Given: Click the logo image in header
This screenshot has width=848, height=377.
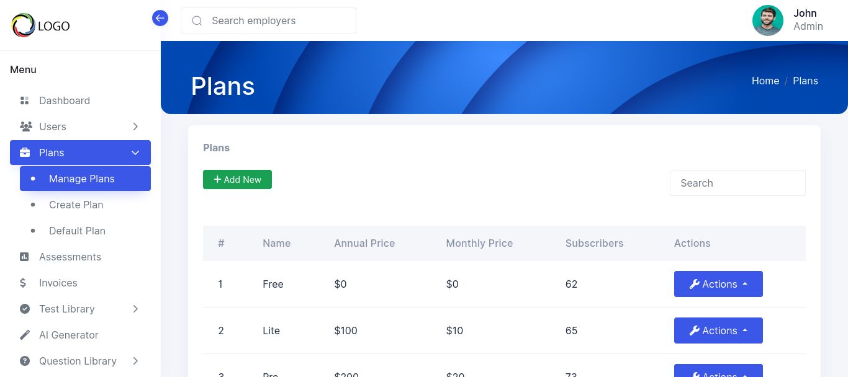Looking at the screenshot, I should (41, 25).
